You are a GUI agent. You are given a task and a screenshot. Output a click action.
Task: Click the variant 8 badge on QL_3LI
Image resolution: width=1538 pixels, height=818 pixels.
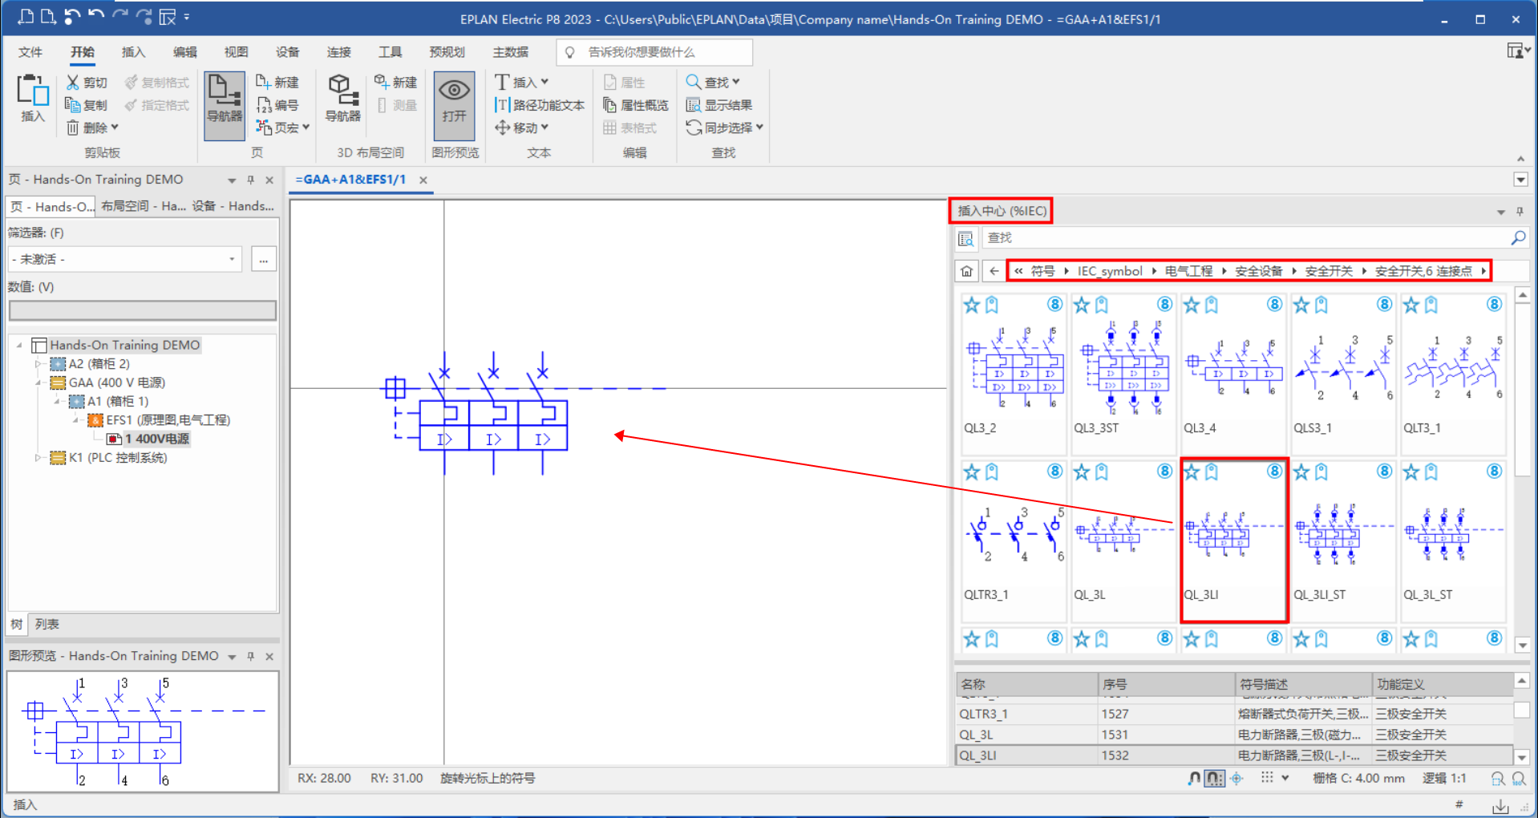[x=1274, y=471]
